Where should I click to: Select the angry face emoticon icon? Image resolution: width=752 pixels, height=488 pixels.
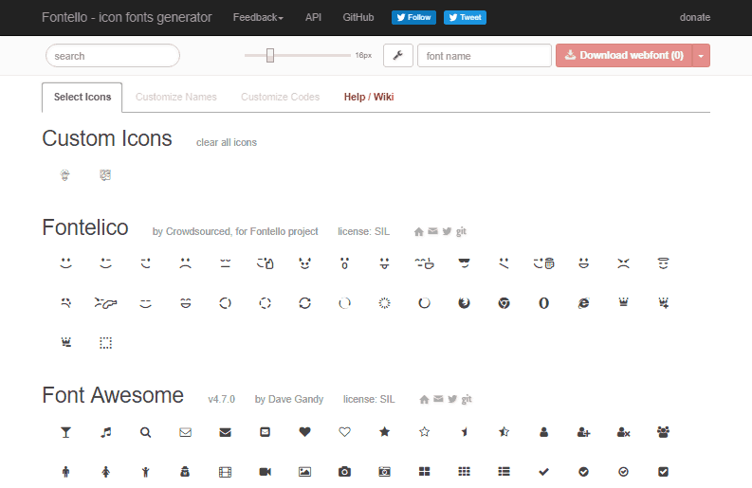click(x=623, y=263)
